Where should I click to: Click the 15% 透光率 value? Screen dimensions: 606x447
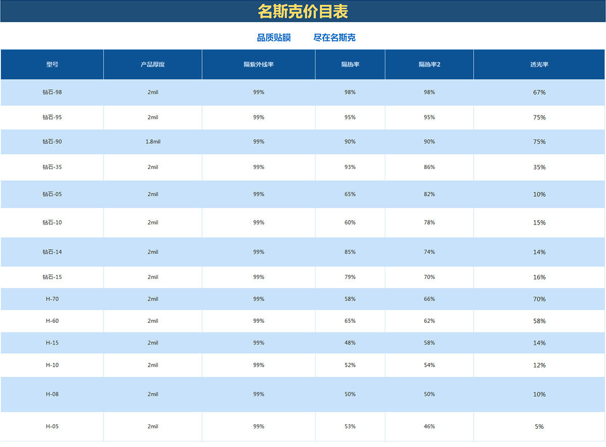coord(539,222)
